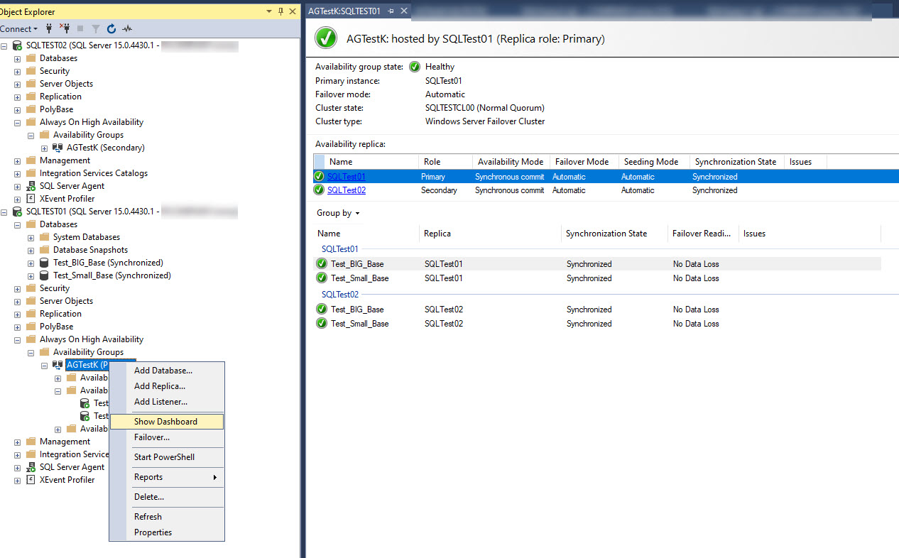
Task: Open Activity Monitor from the Object Explorer toolbar
Action: point(127,29)
